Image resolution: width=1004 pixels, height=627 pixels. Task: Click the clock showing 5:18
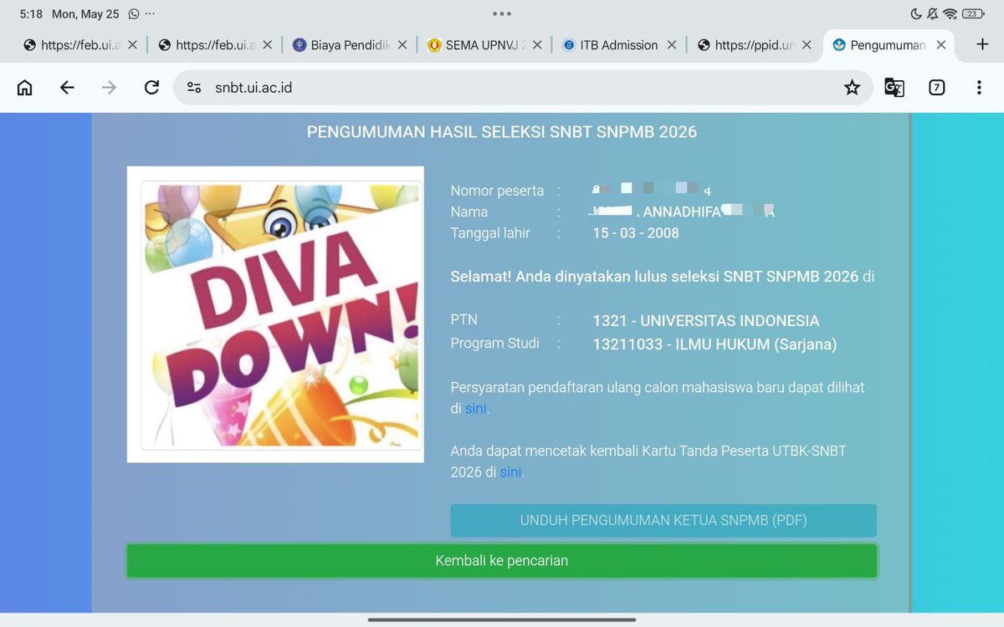tap(31, 14)
